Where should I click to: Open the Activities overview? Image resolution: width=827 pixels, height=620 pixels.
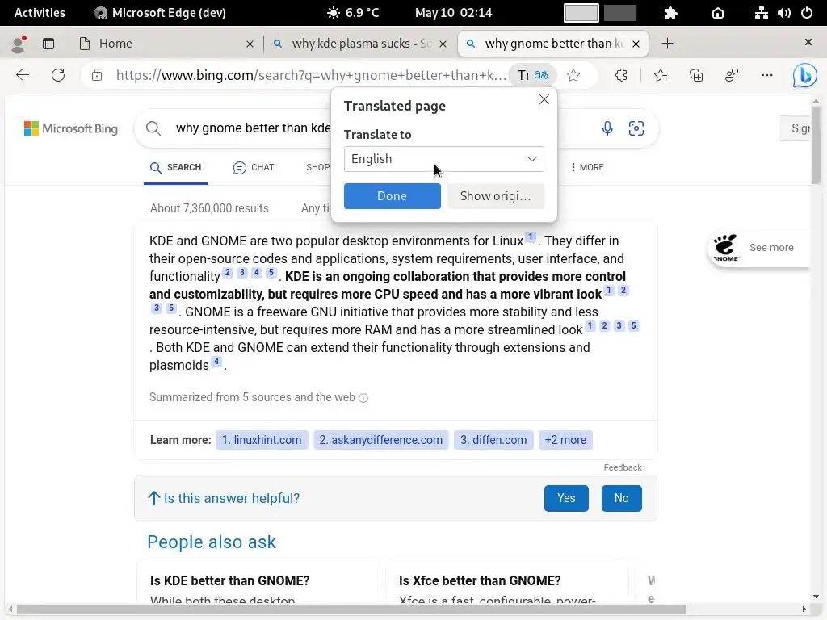[x=40, y=13]
